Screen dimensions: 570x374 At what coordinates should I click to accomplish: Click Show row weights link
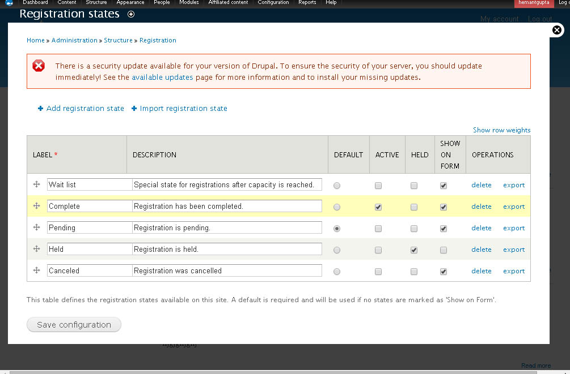pos(502,130)
